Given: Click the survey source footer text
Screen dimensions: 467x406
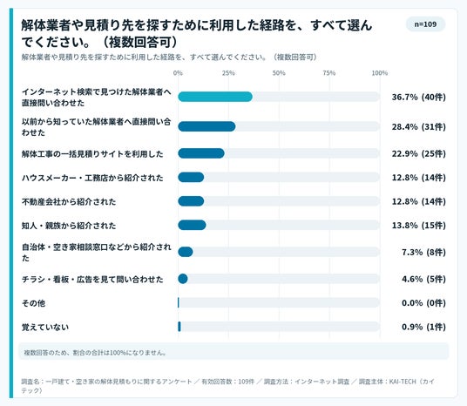Looking at the screenshot, I should (228, 386).
